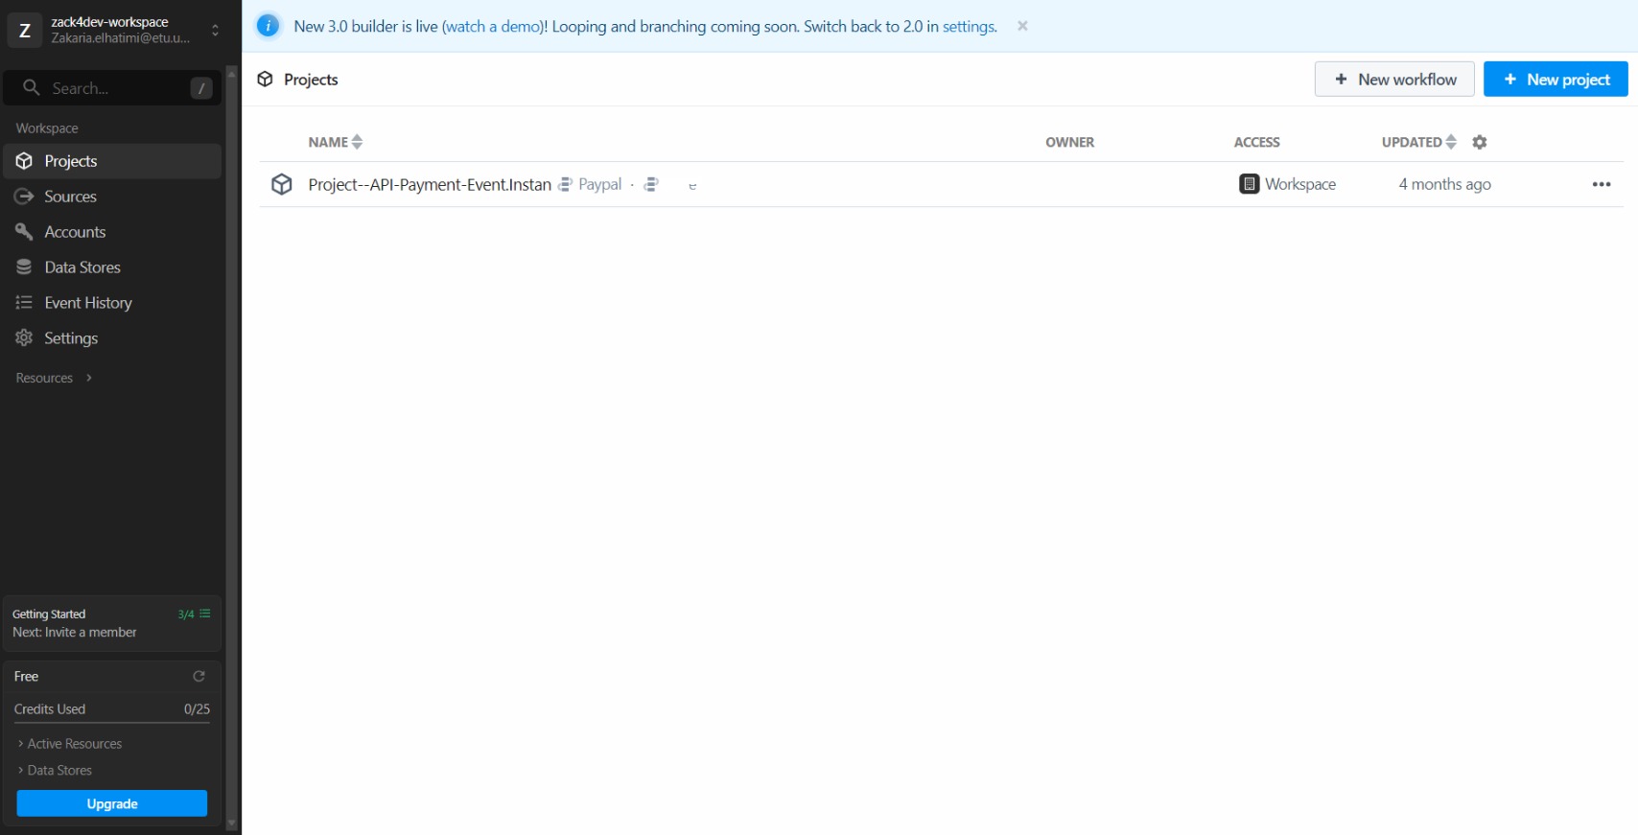Open Event History in the sidebar

point(112,303)
